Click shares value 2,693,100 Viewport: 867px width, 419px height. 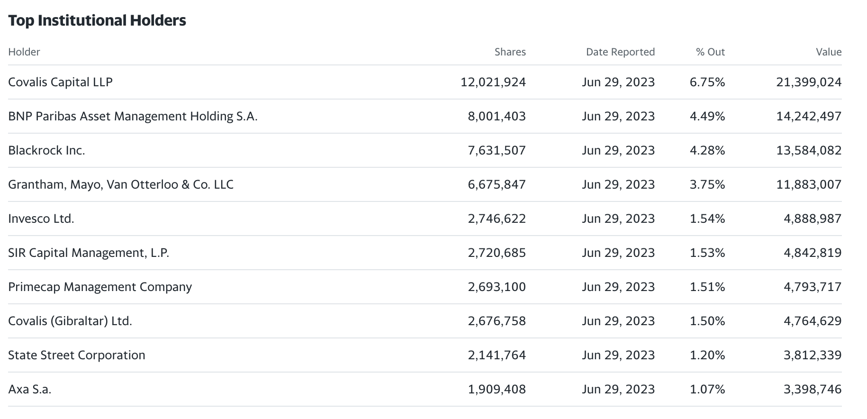pyautogui.click(x=497, y=287)
